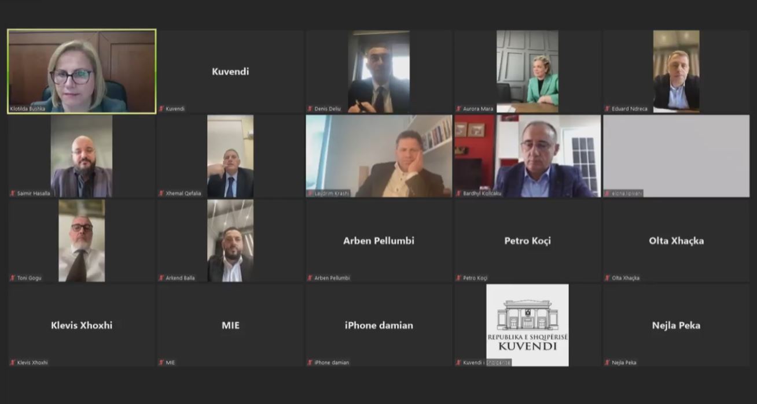This screenshot has height=404, width=757.
Task: Click muted mic icon beside Denis Deliu
Action: (310, 109)
